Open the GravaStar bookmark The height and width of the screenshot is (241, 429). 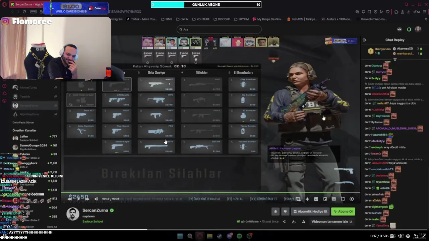tap(371, 19)
